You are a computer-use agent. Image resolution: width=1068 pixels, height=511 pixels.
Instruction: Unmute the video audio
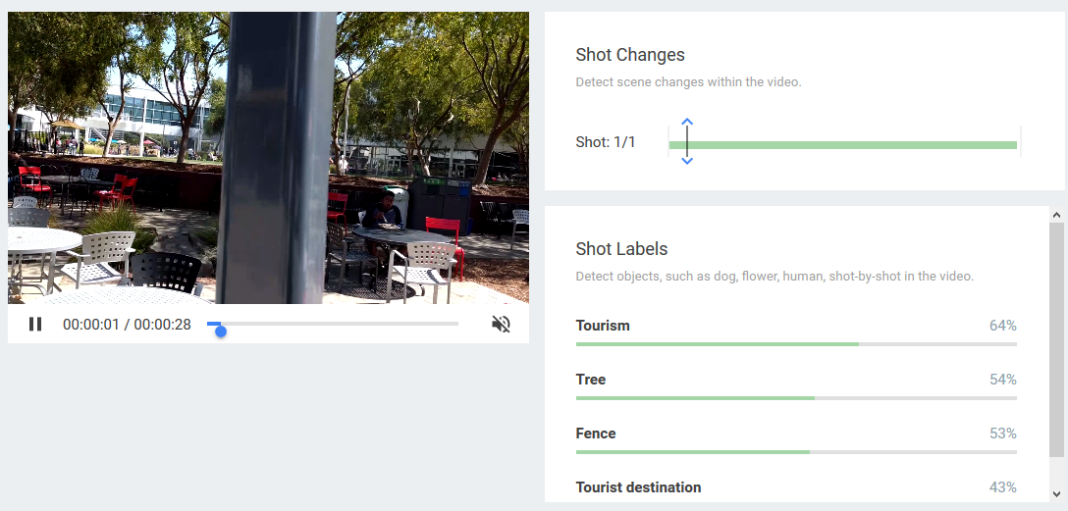[501, 324]
